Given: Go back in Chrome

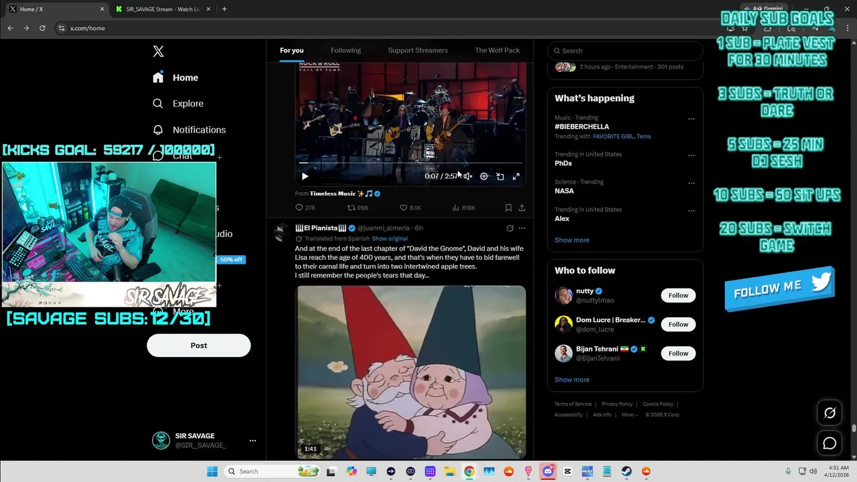Looking at the screenshot, I should [10, 28].
